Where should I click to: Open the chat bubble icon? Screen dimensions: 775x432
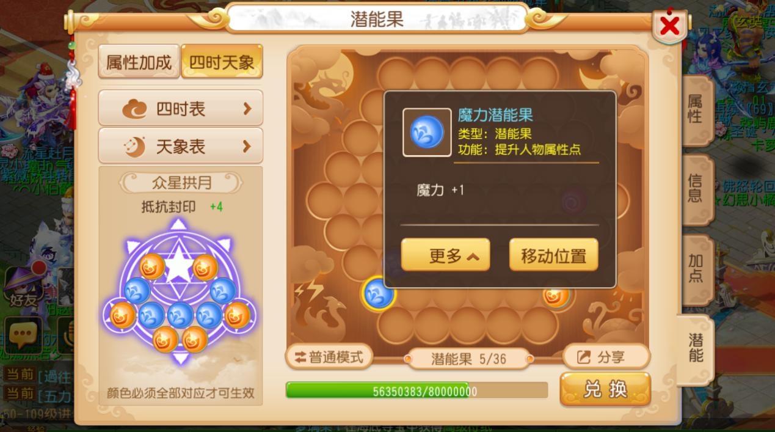click(24, 334)
